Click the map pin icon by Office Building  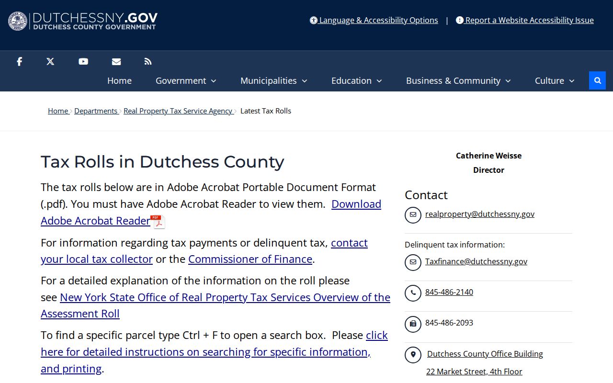413,355
